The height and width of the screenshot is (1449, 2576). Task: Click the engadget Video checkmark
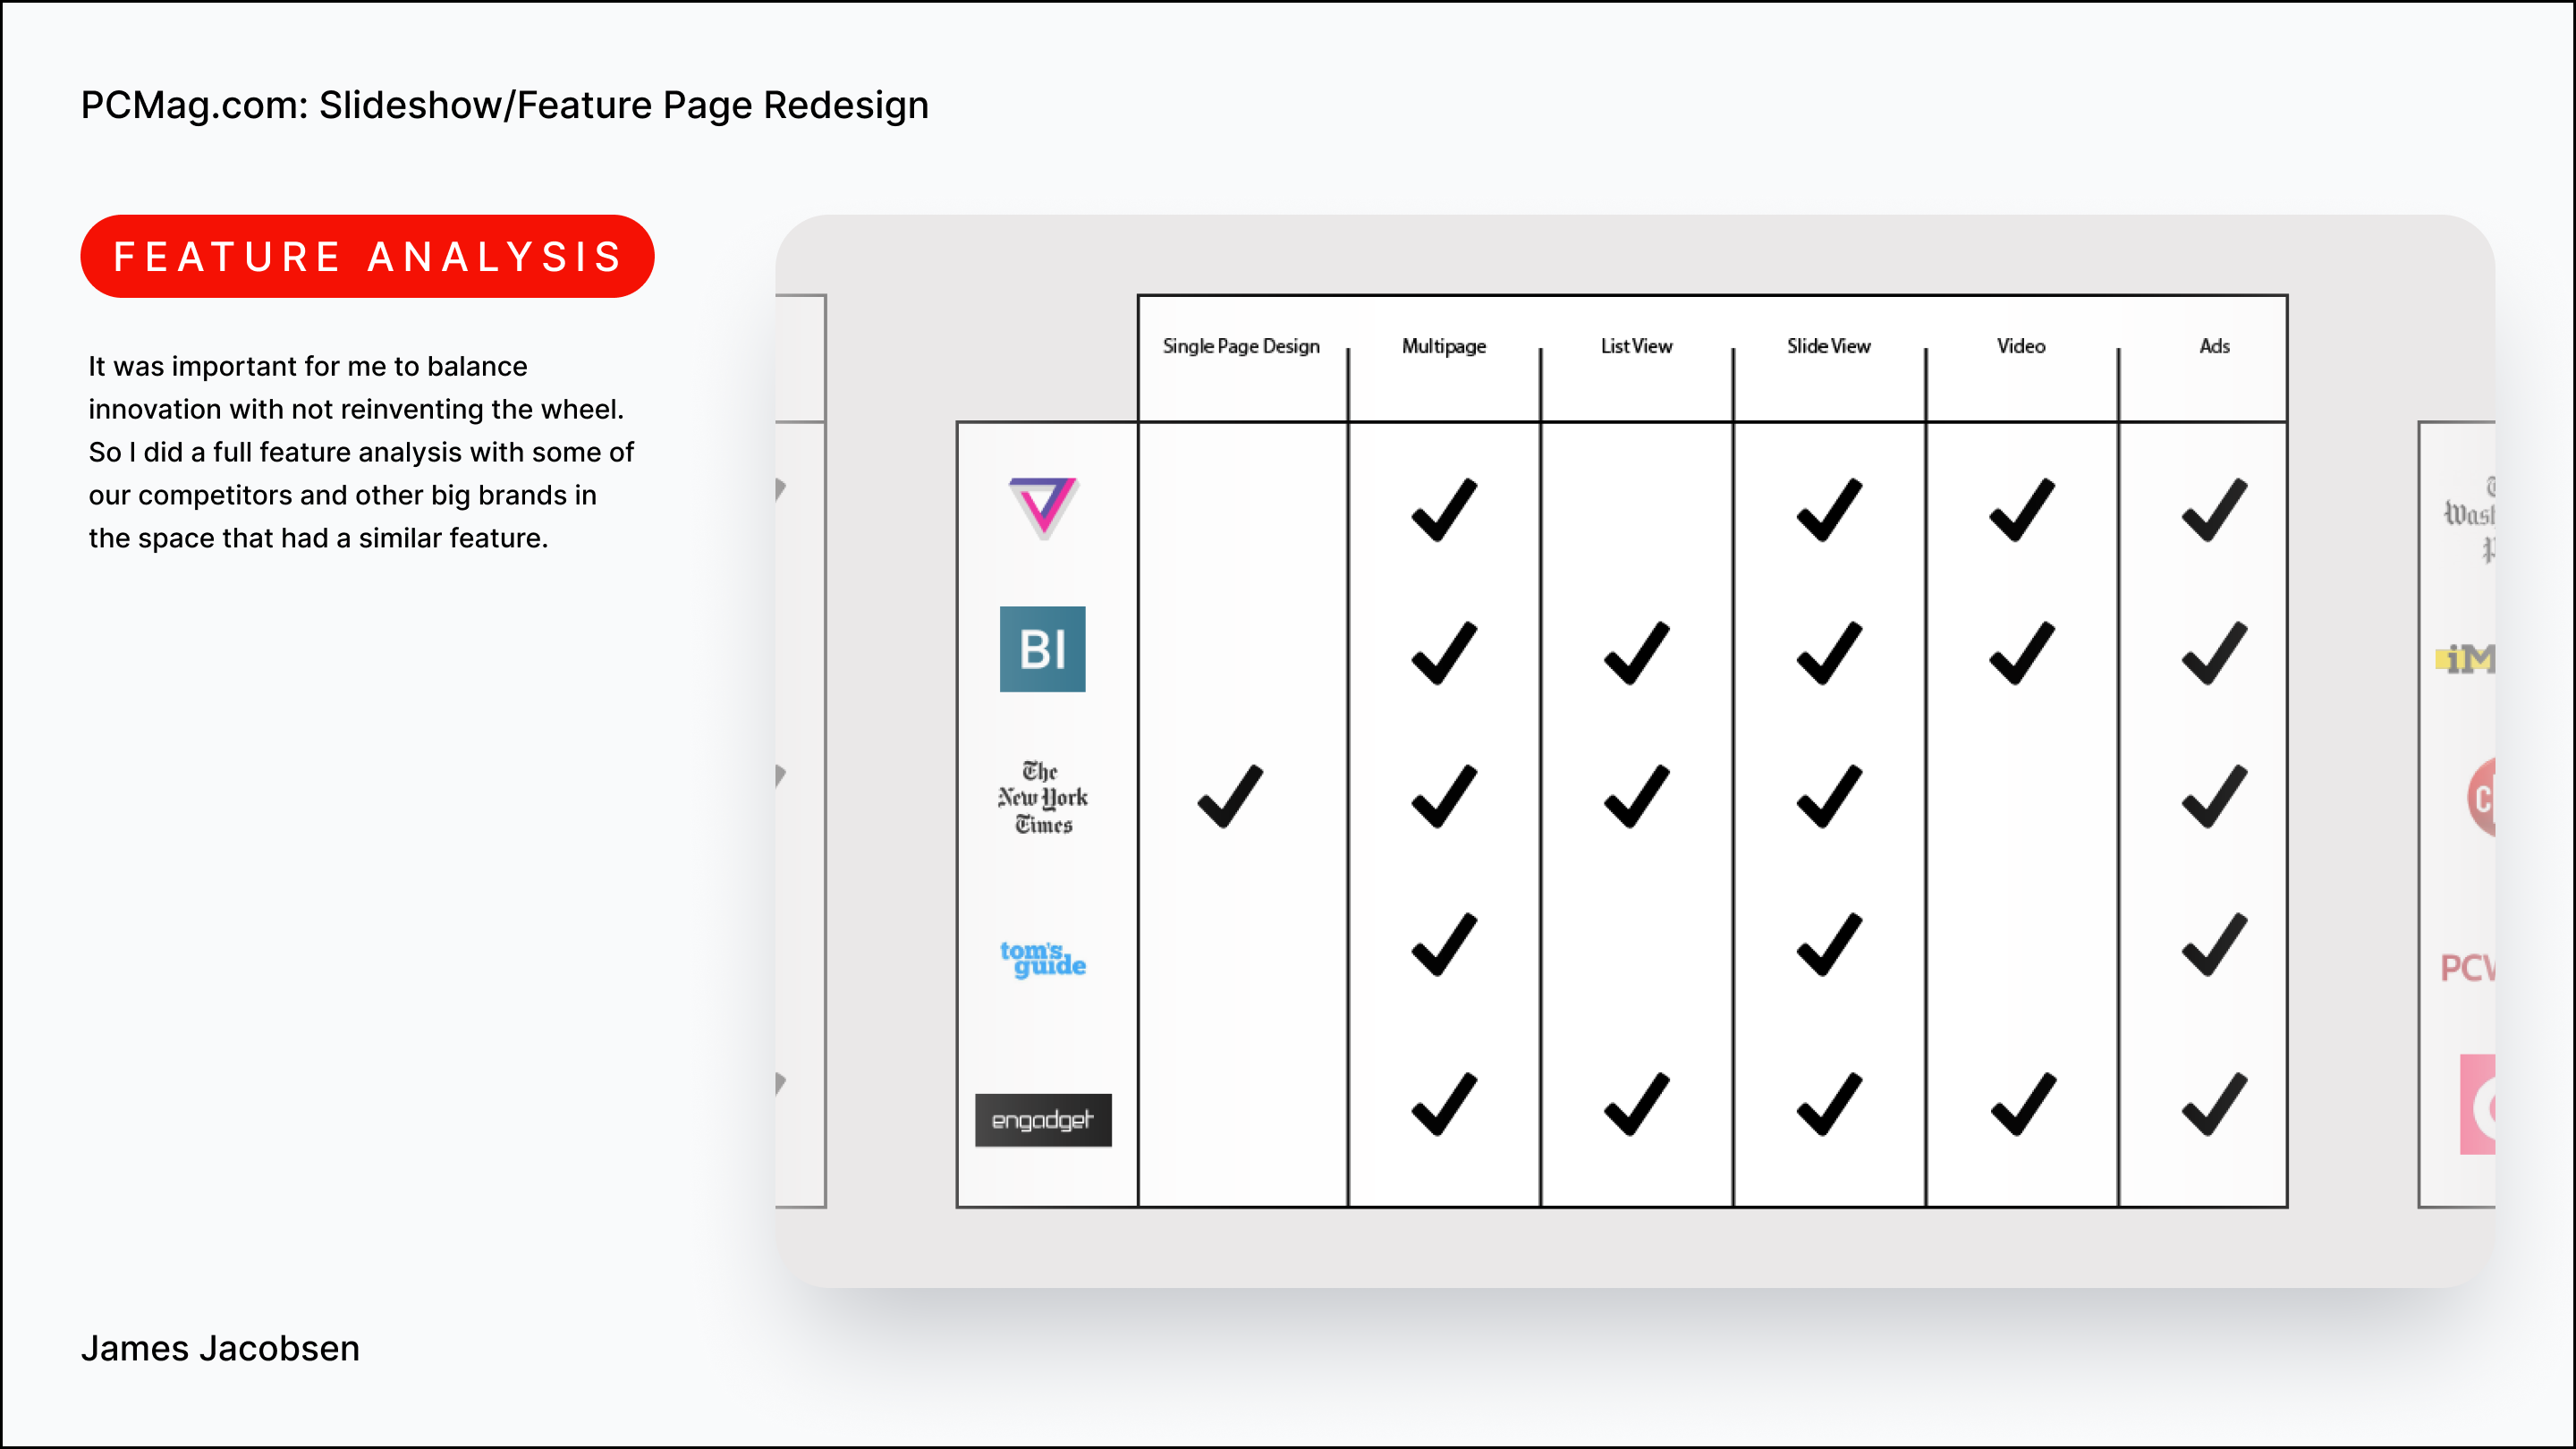coord(2022,1104)
